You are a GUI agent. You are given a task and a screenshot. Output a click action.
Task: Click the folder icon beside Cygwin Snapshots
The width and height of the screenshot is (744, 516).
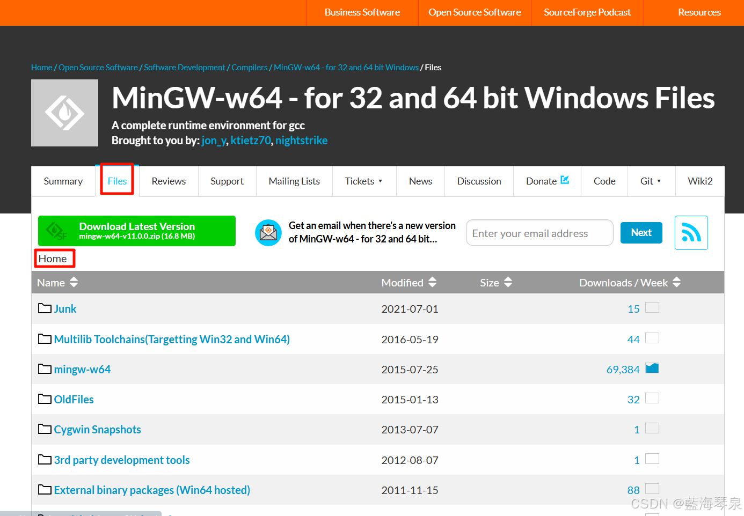(45, 429)
